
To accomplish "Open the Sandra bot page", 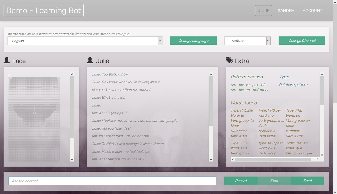I will [x=286, y=11].
